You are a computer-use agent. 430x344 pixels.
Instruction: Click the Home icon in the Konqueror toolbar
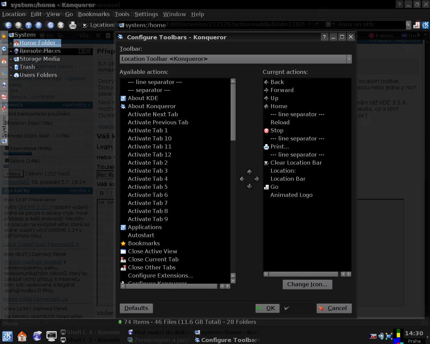(x=39, y=25)
